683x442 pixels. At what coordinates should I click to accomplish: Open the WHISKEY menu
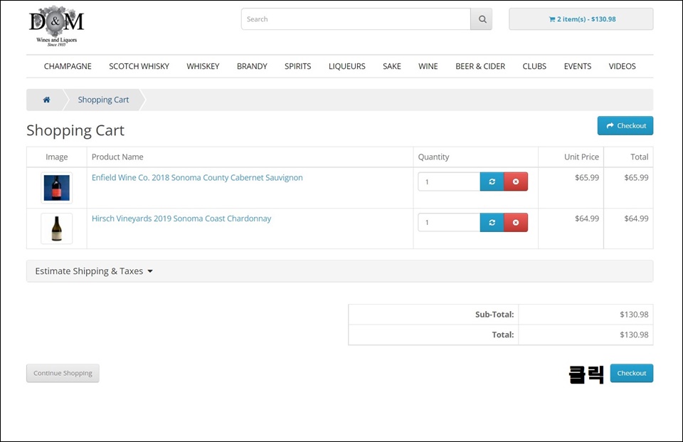pos(203,66)
